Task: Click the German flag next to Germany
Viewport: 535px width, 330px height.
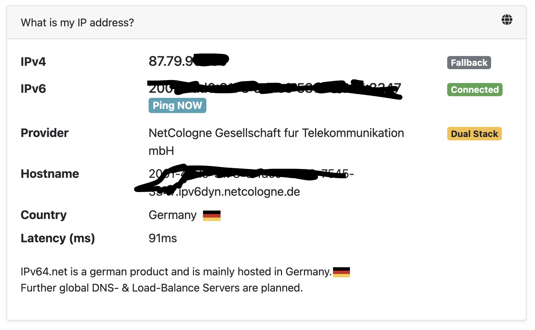Action: tap(212, 216)
